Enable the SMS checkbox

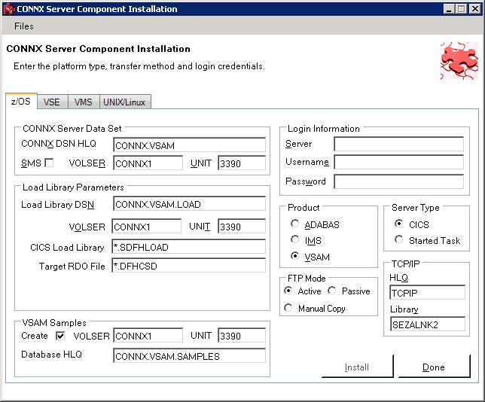click(x=49, y=163)
